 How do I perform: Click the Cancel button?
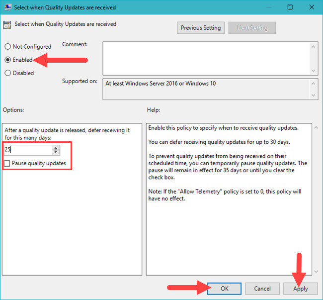coord(262,288)
